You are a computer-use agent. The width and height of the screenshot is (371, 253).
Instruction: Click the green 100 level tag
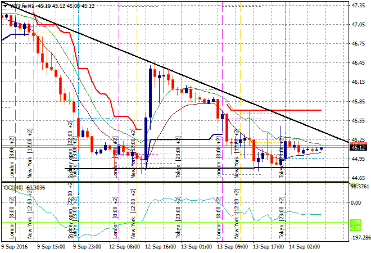[x=355, y=223]
